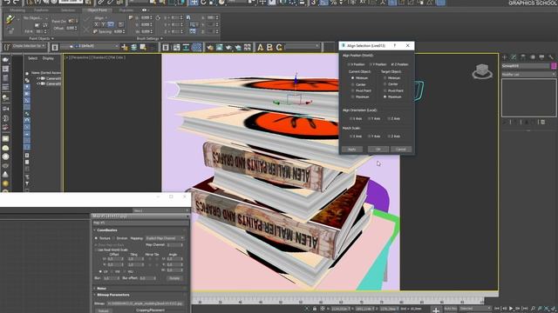The image size is (558, 313).
Task: Enable Z Axis under Match Scale
Action: click(389, 137)
